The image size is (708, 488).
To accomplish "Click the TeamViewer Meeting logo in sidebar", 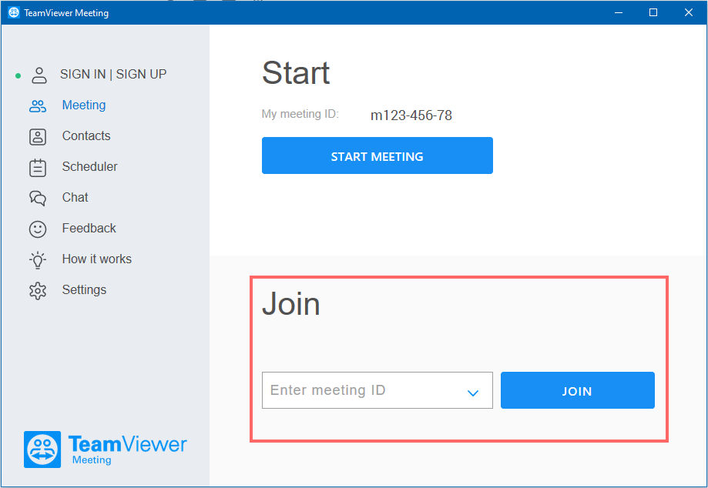I will tap(106, 450).
